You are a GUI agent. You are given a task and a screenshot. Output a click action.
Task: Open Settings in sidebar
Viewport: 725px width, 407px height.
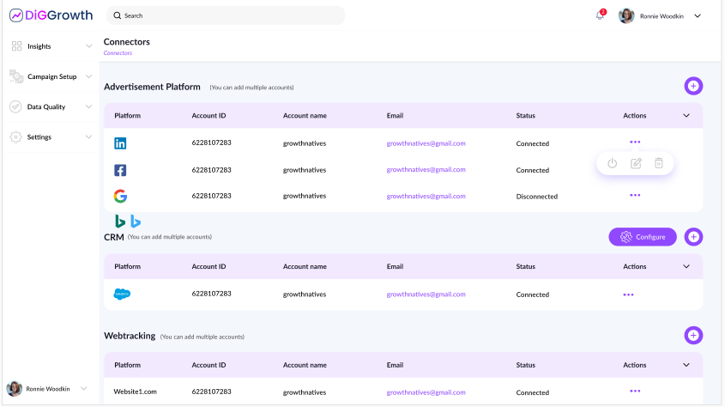tap(51, 137)
